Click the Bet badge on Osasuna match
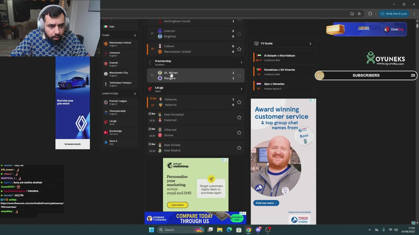This screenshot has height=235, width=419. pyautogui.click(x=153, y=99)
